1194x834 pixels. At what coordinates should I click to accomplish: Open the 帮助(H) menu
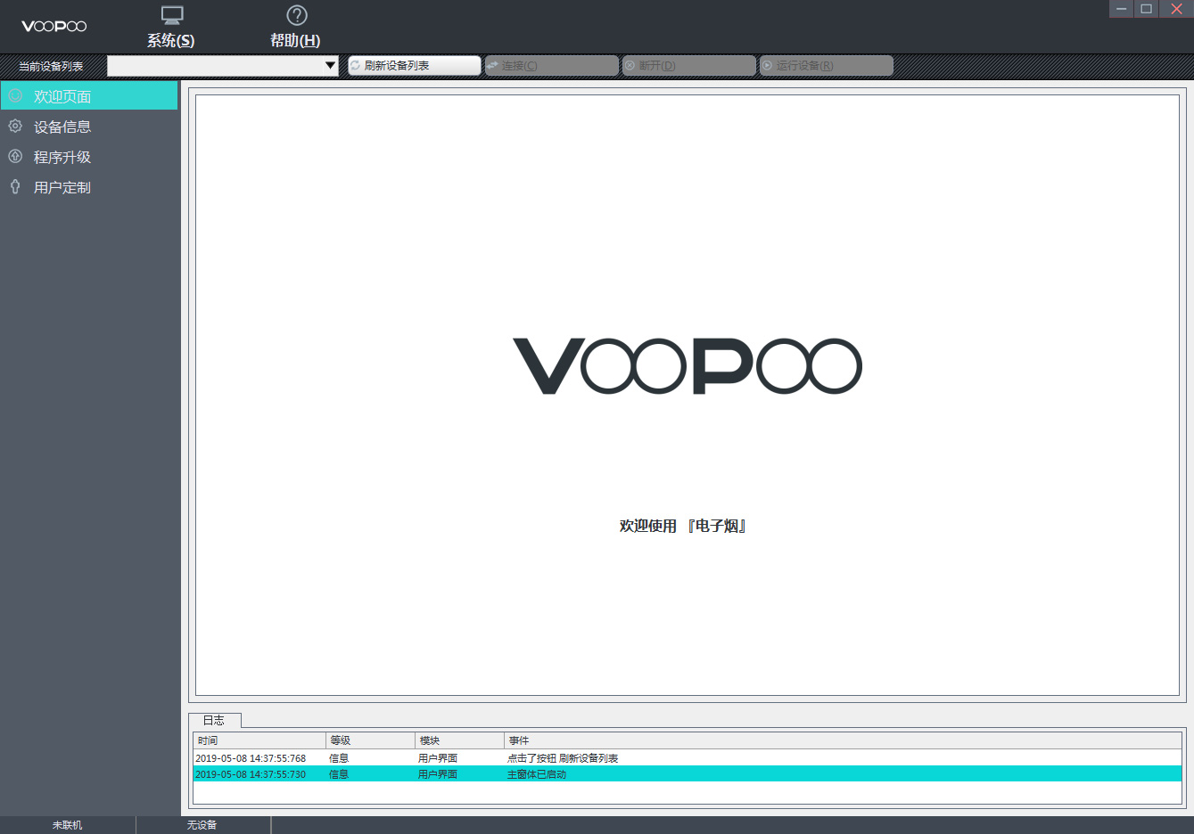click(x=295, y=41)
